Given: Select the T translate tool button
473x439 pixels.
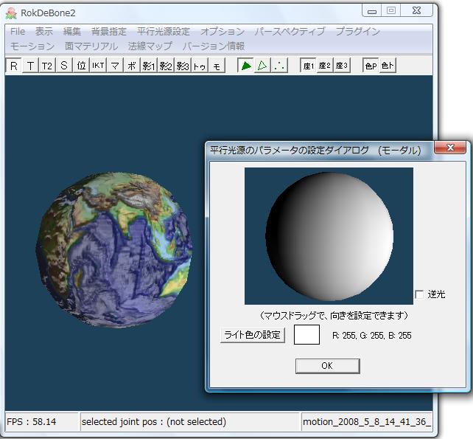Looking at the screenshot, I should click(x=30, y=66).
